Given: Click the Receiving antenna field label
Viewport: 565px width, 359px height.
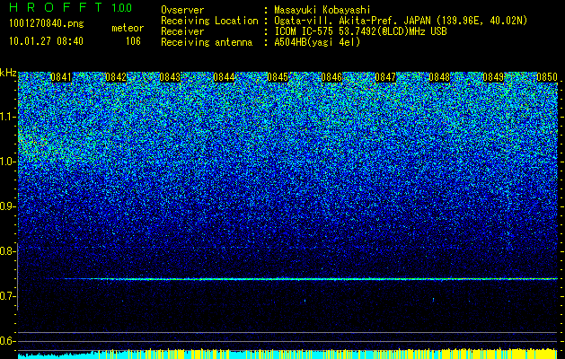Looking at the screenshot, I should click(207, 42).
